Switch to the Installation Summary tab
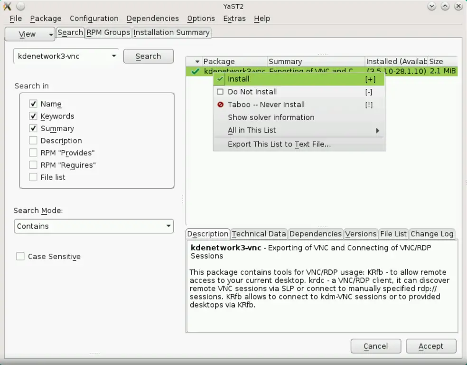The width and height of the screenshot is (467, 365). pyautogui.click(x=171, y=32)
